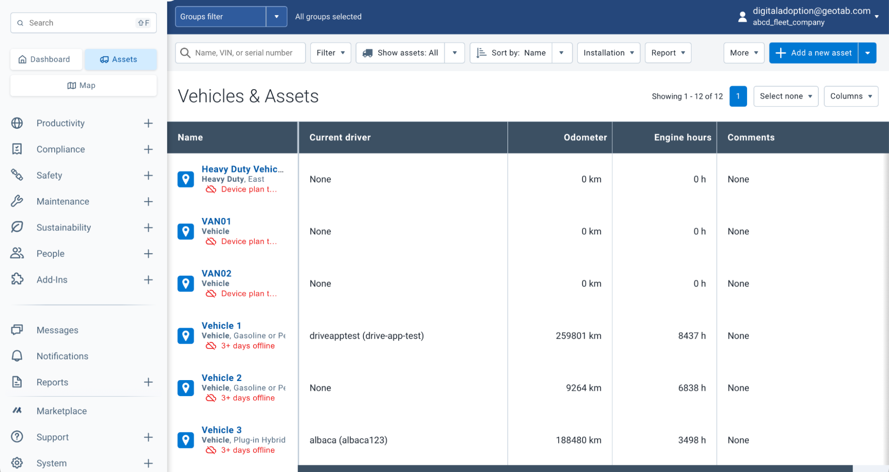Open the Columns dropdown
889x472 pixels.
(850, 96)
